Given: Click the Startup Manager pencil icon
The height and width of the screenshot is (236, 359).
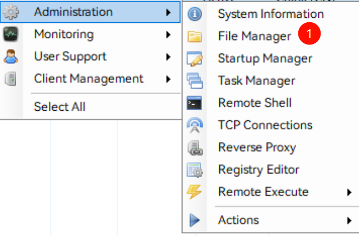Looking at the screenshot, I should [x=195, y=58].
